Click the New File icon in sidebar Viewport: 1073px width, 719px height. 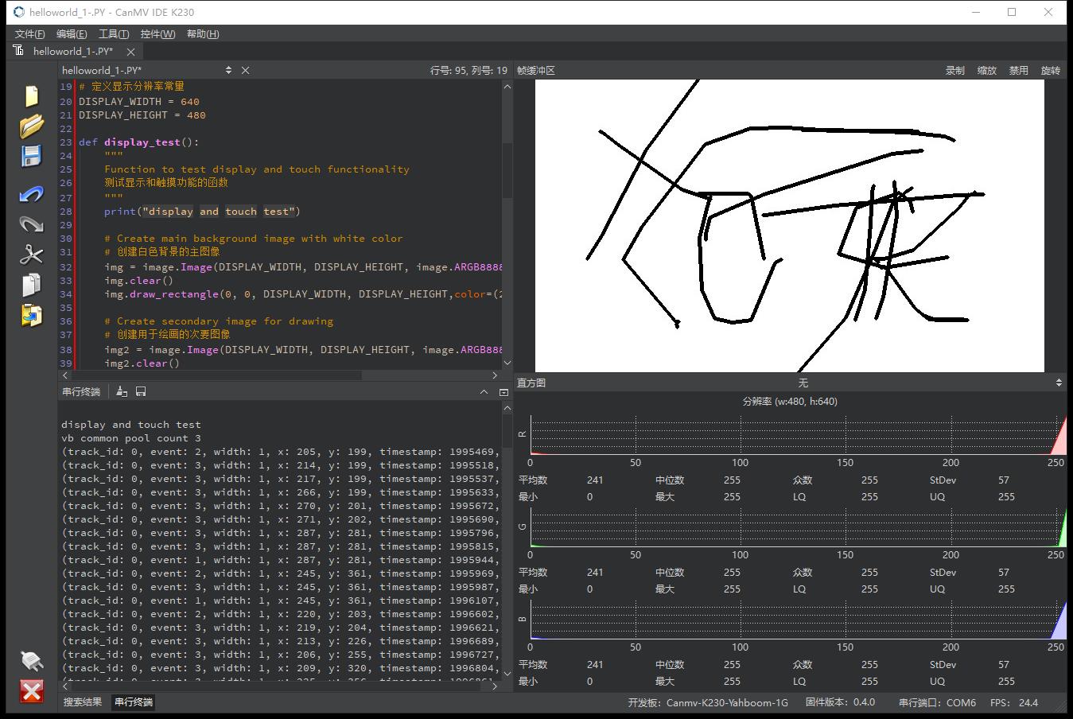click(31, 95)
